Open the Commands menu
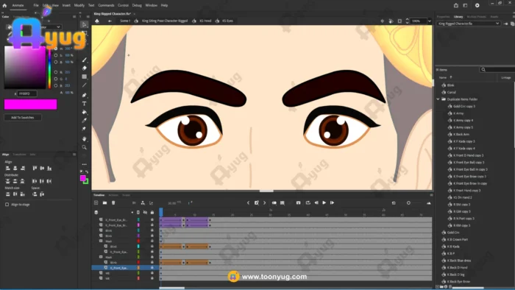The width and height of the screenshot is (515, 290). (106, 5)
